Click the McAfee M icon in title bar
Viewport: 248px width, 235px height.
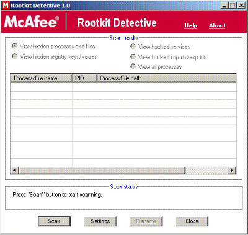tap(6, 5)
